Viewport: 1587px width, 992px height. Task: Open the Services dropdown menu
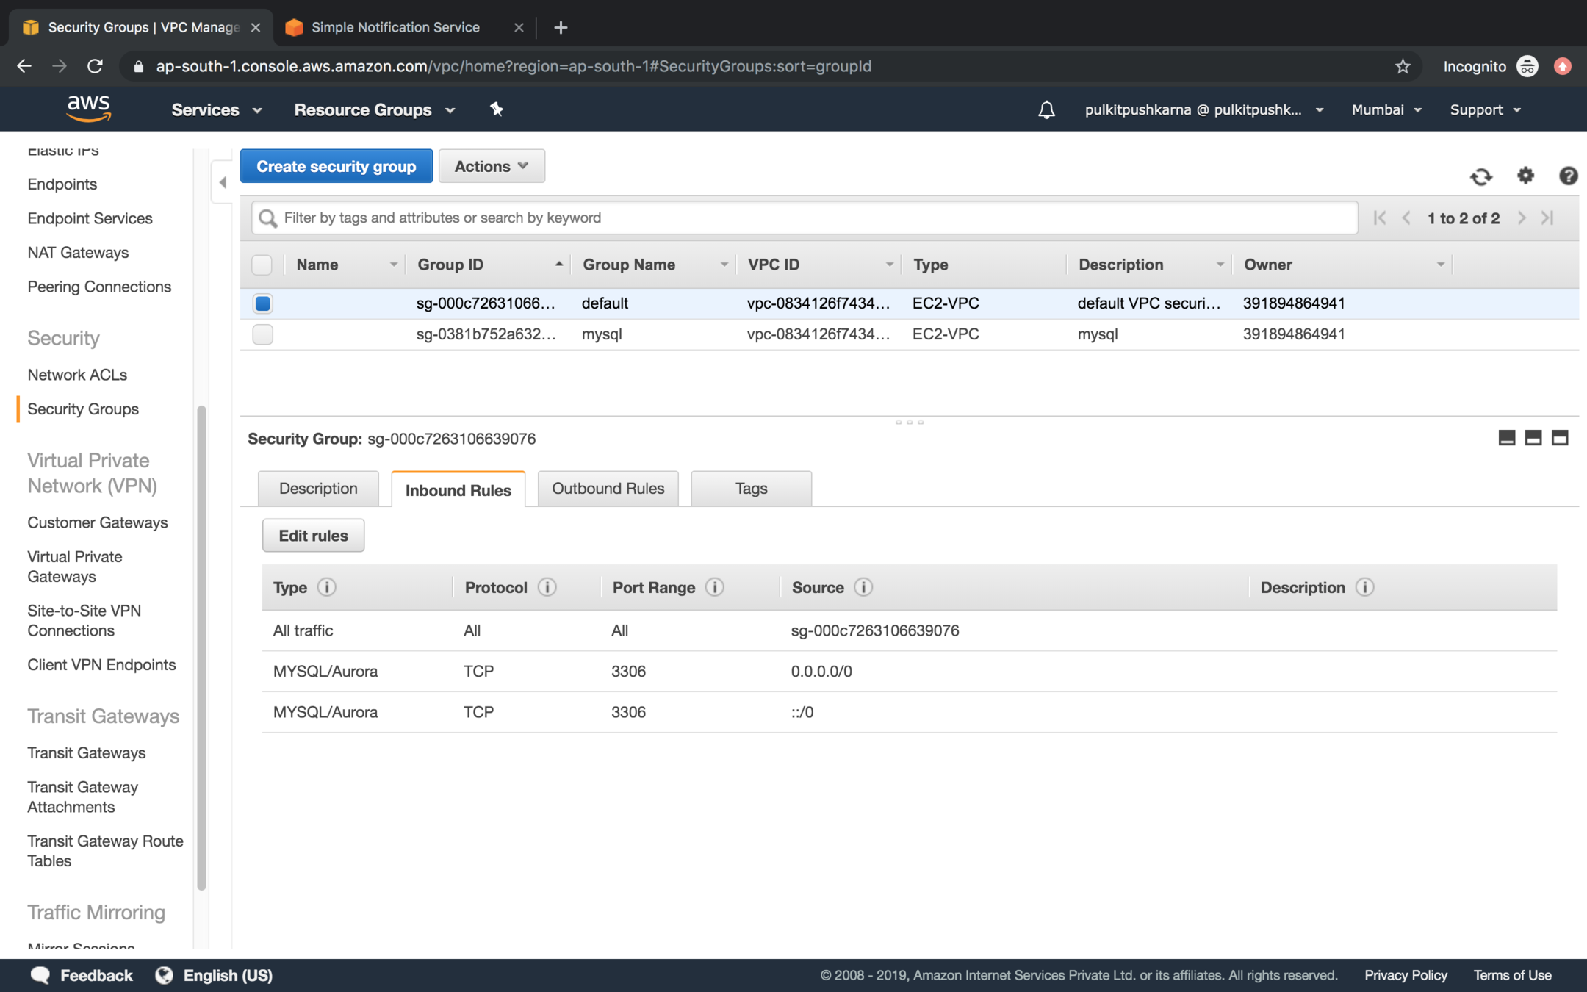216,109
